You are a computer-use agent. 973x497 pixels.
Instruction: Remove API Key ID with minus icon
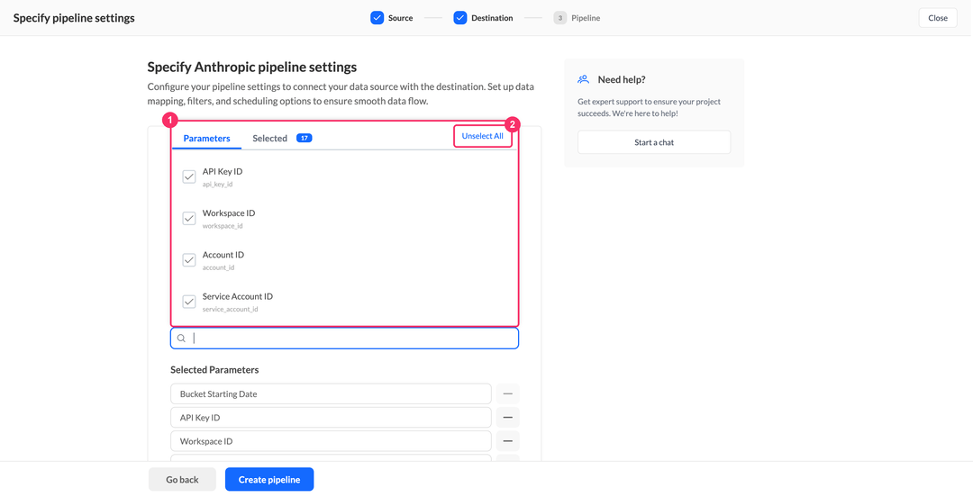(507, 418)
